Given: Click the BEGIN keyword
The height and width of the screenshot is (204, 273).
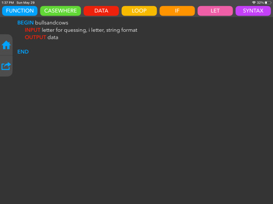Looking at the screenshot, I should (x=25, y=23).
